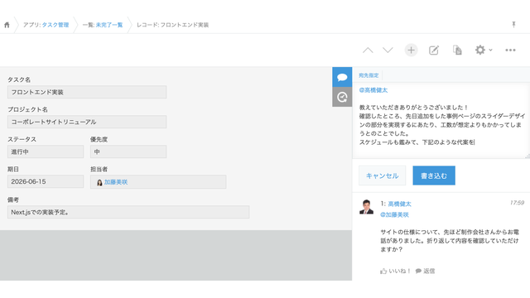Screen dimensions: 530x298
Task: Like the comment with いいね！
Action: click(395, 271)
